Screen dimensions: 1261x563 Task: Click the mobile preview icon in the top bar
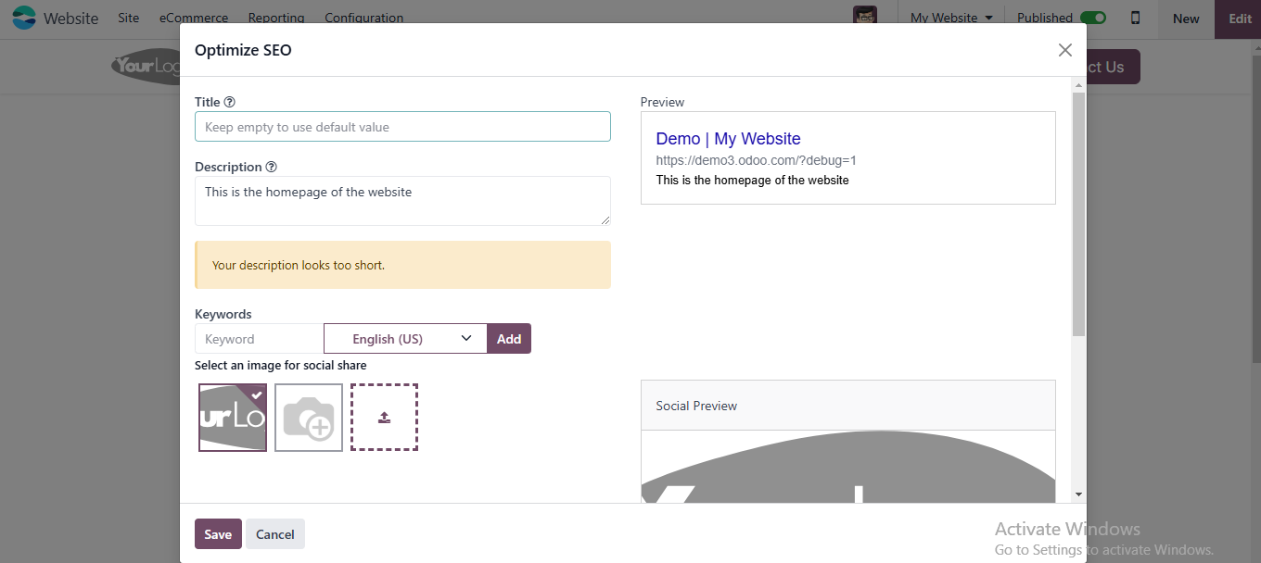(x=1136, y=18)
